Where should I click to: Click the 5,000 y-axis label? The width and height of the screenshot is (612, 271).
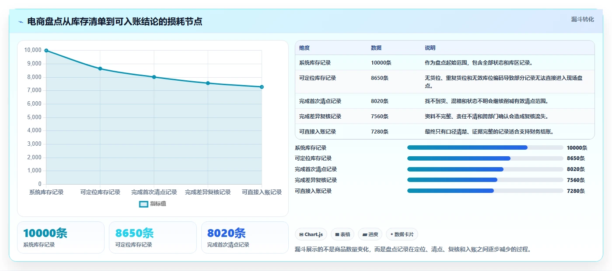click(x=34, y=117)
